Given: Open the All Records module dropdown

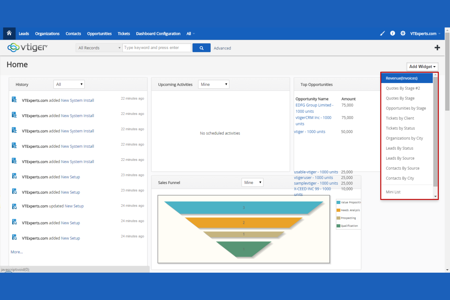Looking at the screenshot, I should pos(99,48).
